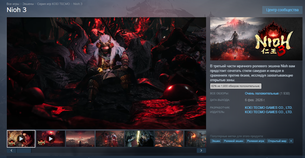Image resolution: width=305 pixels, height=158 pixels.
Task: Select the Открытый мир tag
Action: tap(277, 141)
